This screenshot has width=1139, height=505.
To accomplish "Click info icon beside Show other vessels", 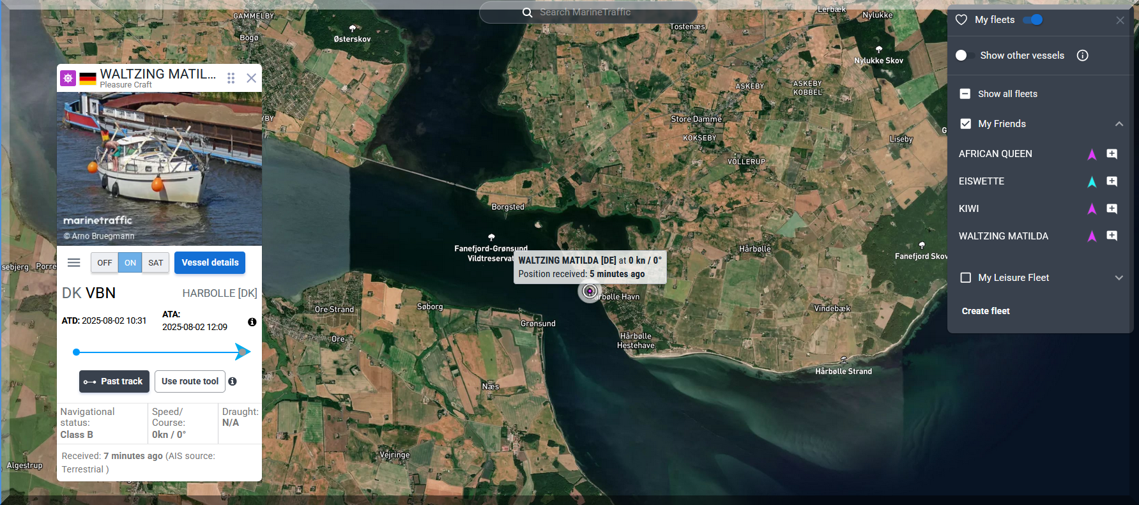I will coord(1082,56).
